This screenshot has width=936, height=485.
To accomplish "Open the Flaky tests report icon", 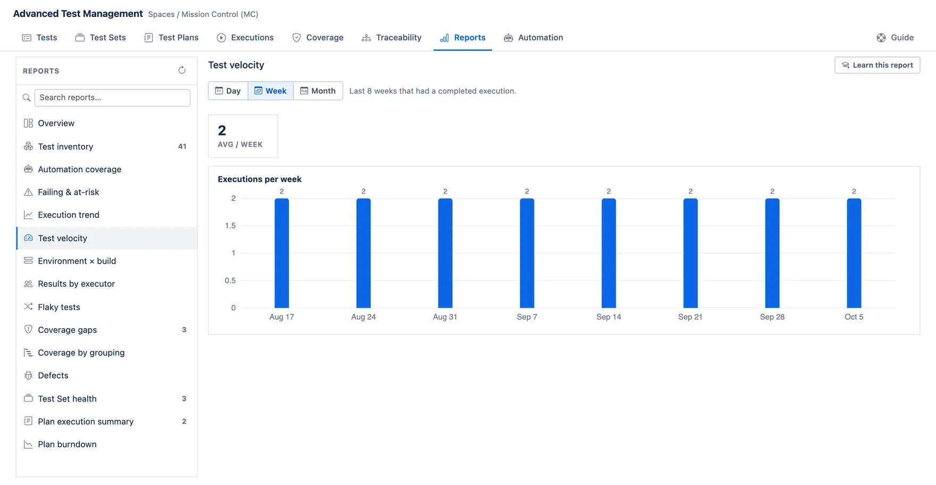I will [x=28, y=307].
